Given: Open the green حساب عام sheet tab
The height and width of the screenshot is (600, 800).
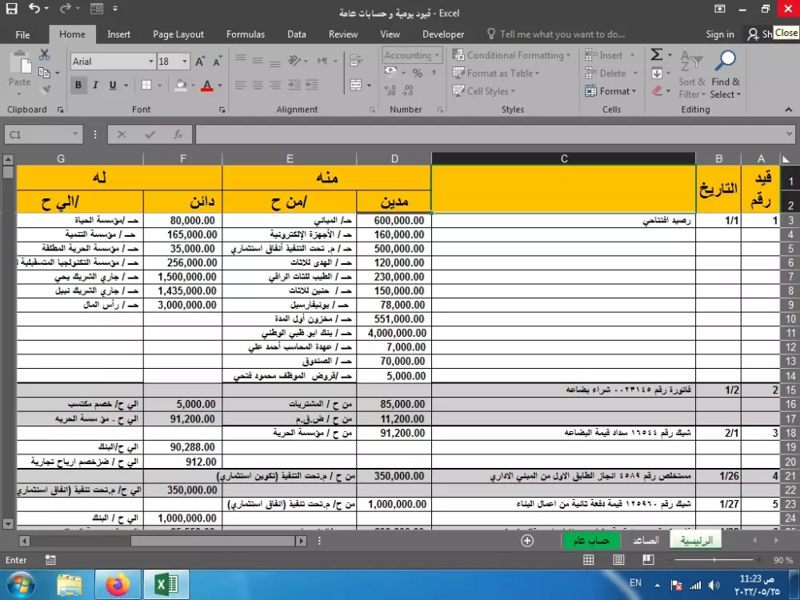Looking at the screenshot, I should click(x=591, y=540).
